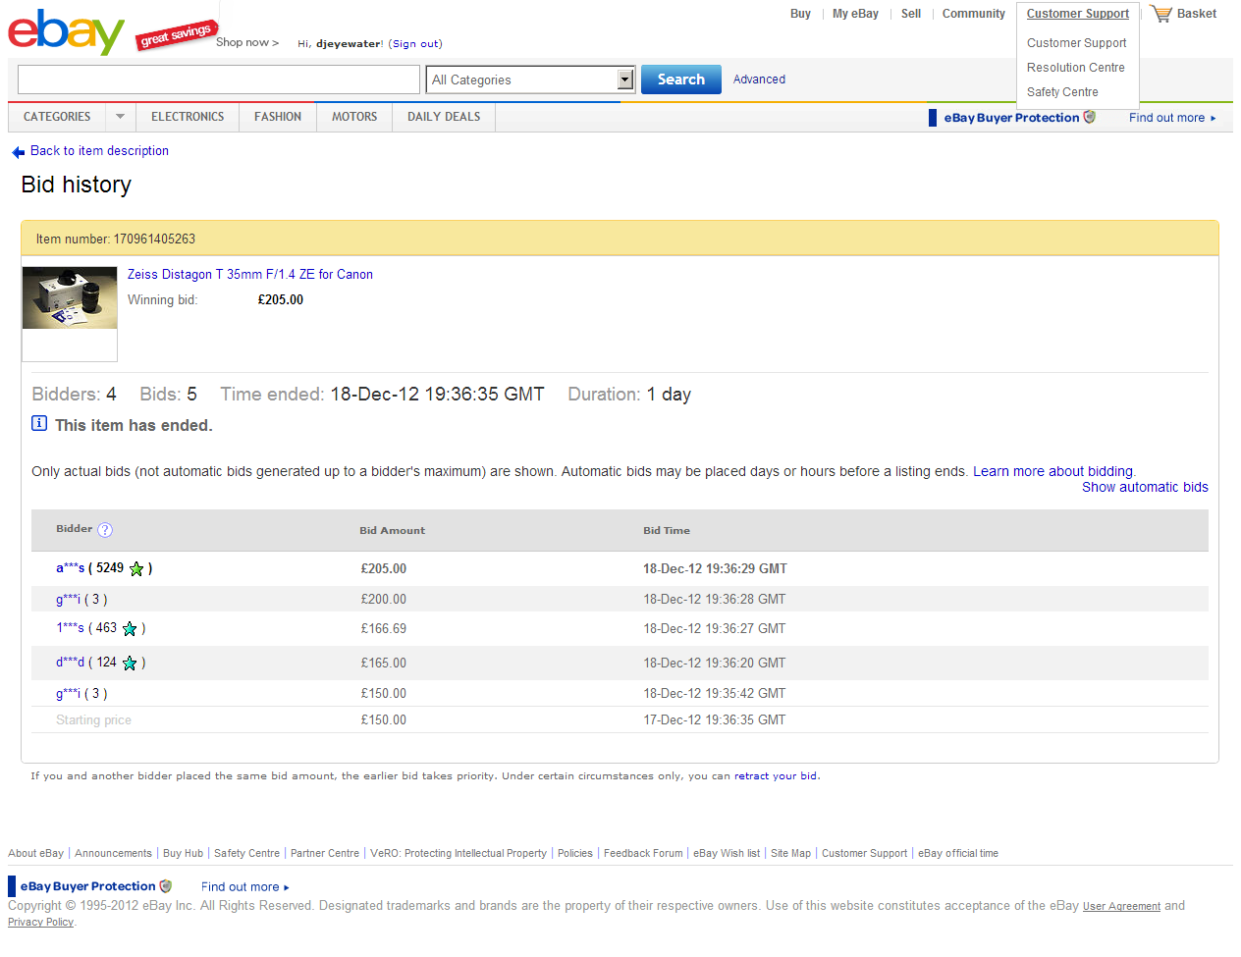Click top Find out more link
This screenshot has height=957, width=1241.
1172,118
